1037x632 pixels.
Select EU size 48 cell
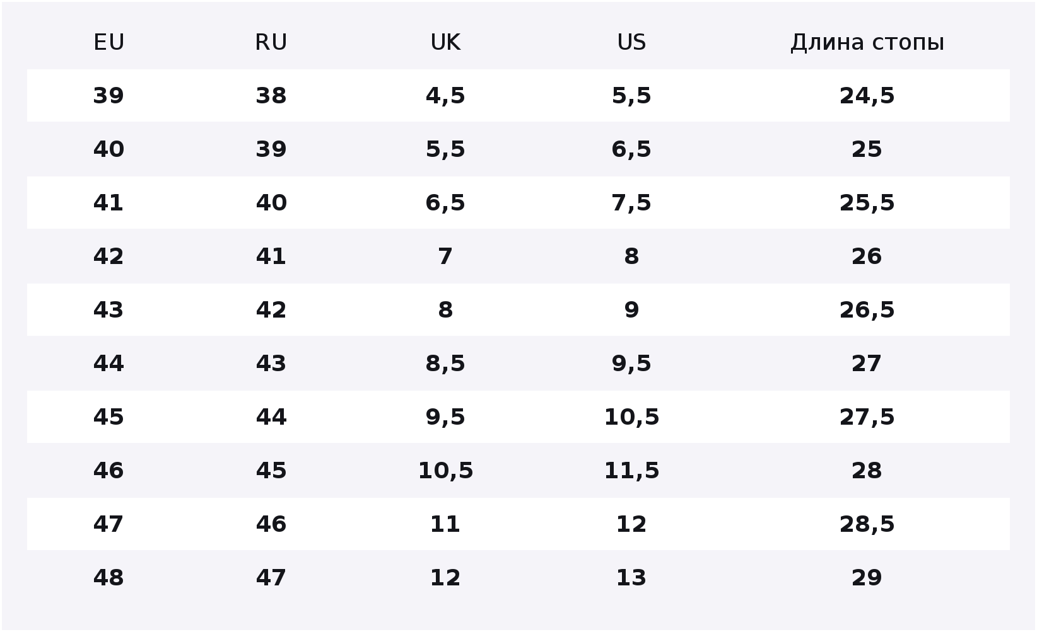pos(108,578)
